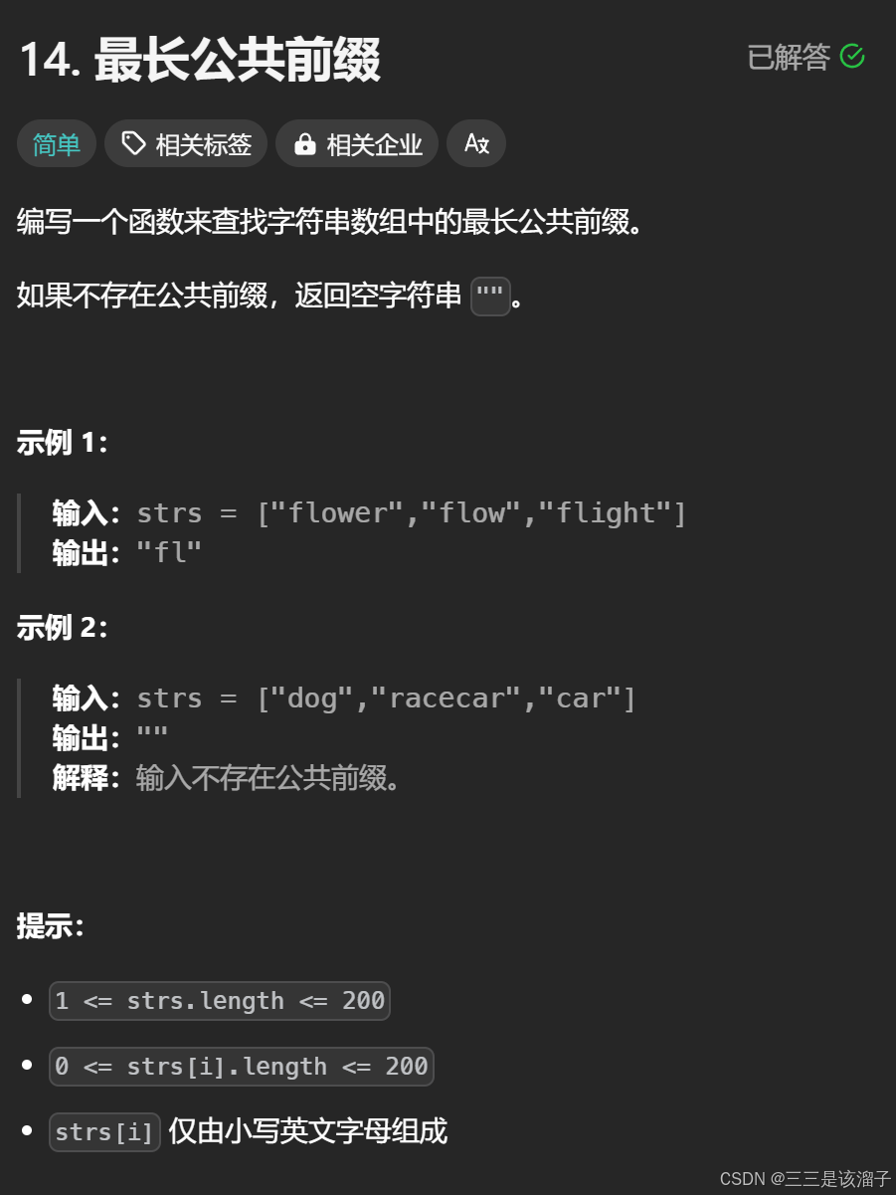Select the 简单 difficulty badge

coord(57,144)
